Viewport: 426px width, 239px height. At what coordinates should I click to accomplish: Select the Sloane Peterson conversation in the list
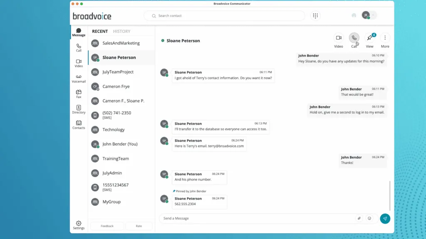[x=121, y=57]
